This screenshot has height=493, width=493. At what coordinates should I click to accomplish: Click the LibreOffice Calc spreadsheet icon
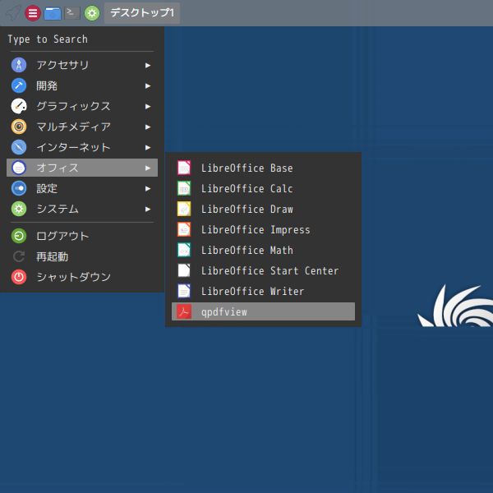184,188
